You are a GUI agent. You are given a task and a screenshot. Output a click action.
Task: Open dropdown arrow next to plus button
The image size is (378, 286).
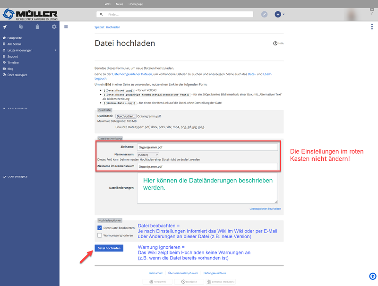(x=283, y=14)
